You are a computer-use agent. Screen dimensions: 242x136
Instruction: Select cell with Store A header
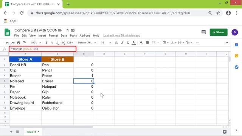[x=25, y=59]
